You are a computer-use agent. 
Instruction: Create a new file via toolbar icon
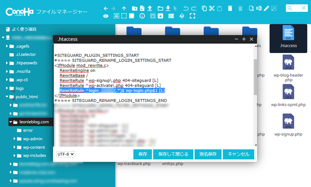[x=142, y=8]
